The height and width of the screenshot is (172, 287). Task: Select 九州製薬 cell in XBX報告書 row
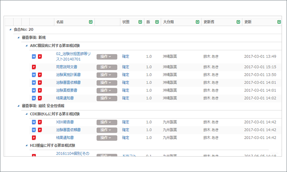point(170,122)
